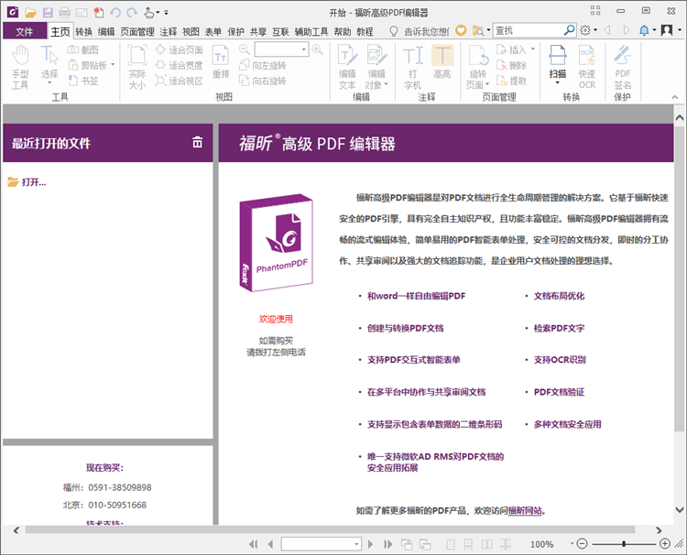The image size is (687, 555).
Task: Click zoom in plus button in status bar
Action: [665, 544]
